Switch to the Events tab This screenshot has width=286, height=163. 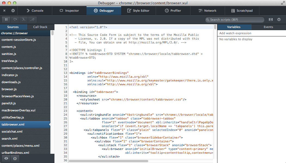coord(268,27)
